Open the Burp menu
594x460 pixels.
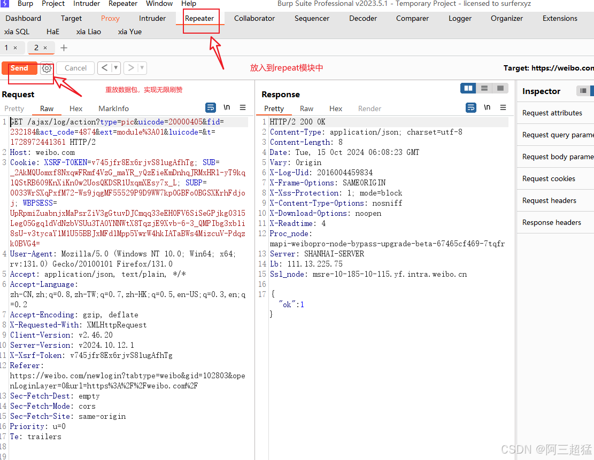(25, 3)
